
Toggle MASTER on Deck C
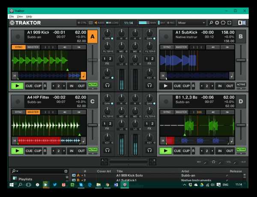[x=33, y=112]
